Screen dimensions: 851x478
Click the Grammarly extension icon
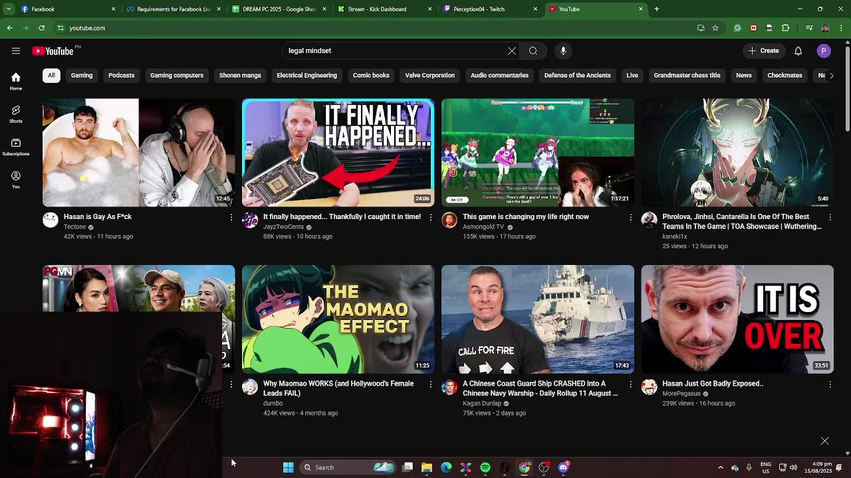click(737, 28)
